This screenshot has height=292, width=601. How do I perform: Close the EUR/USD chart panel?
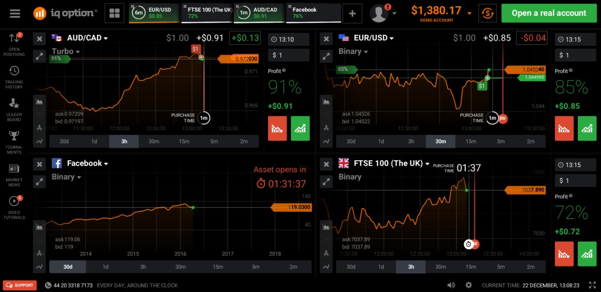coord(326,38)
